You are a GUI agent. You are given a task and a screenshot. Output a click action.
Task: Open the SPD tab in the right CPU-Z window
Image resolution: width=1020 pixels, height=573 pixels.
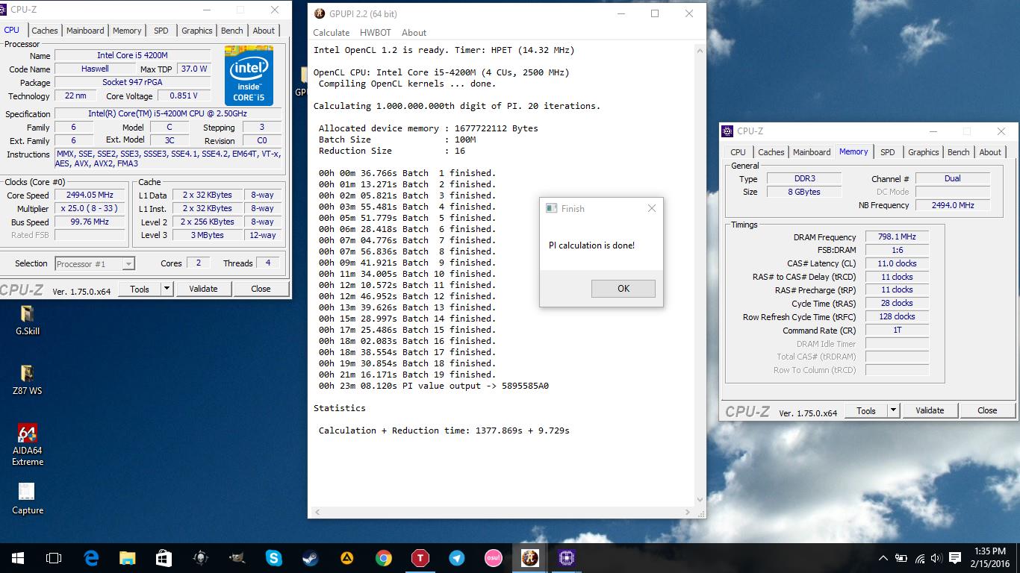[888, 152]
